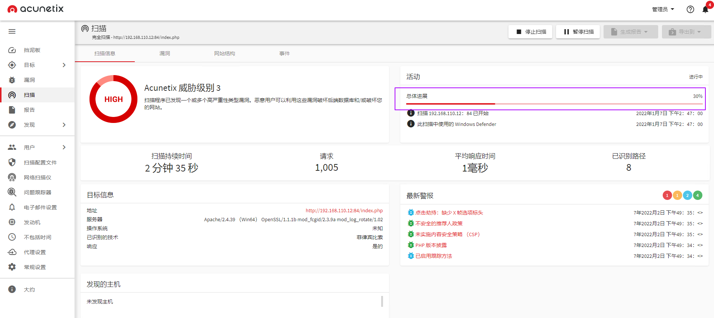
Task: Expand the 目标 sidebar submenu chevron
Action: 64,65
